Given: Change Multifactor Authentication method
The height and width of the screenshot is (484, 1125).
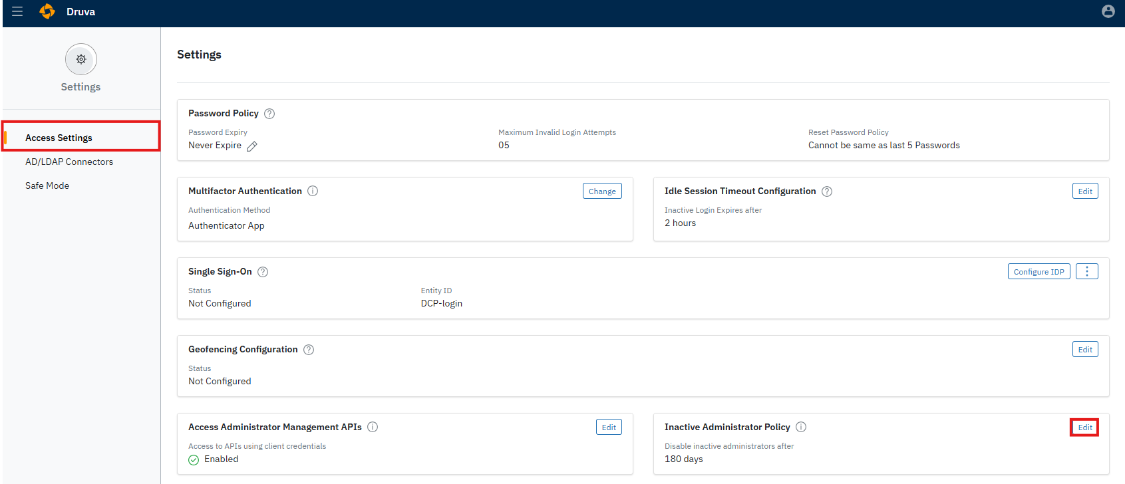Looking at the screenshot, I should 602,191.
